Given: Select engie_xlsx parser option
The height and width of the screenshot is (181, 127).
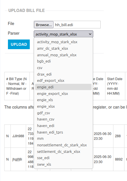Looking at the screenshot, I should coord(63,107).
